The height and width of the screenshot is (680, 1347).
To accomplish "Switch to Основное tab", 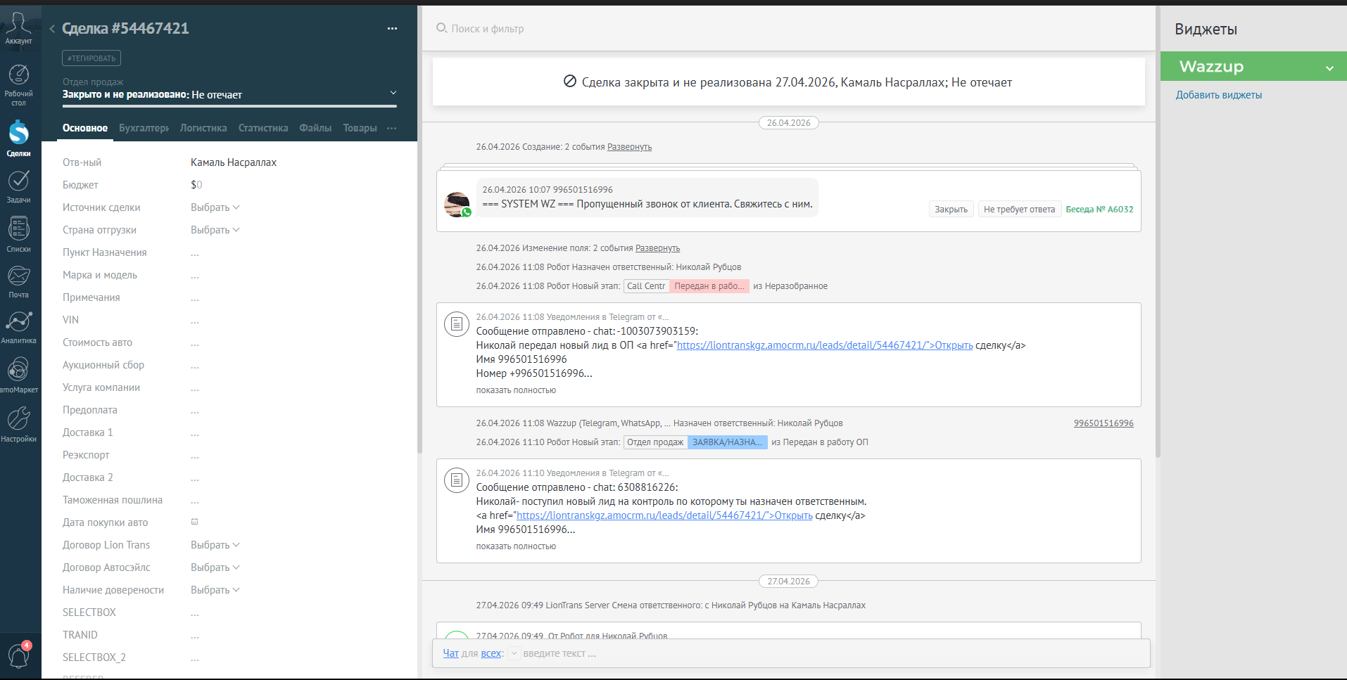I will pos(85,128).
